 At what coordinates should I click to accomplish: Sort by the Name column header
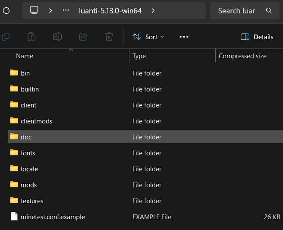point(25,56)
